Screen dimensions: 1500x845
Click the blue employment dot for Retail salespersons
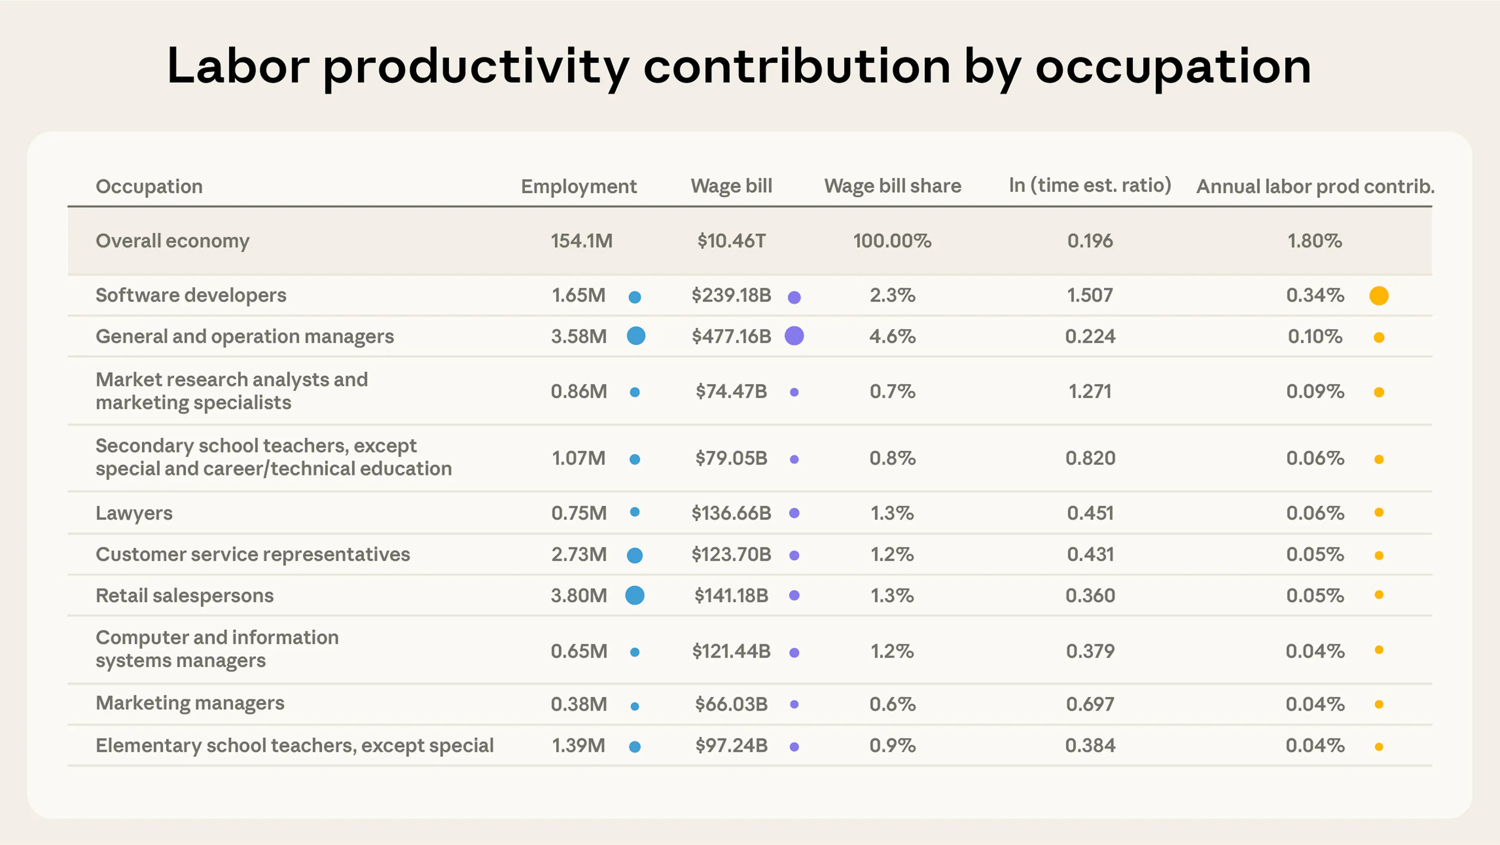click(x=635, y=595)
